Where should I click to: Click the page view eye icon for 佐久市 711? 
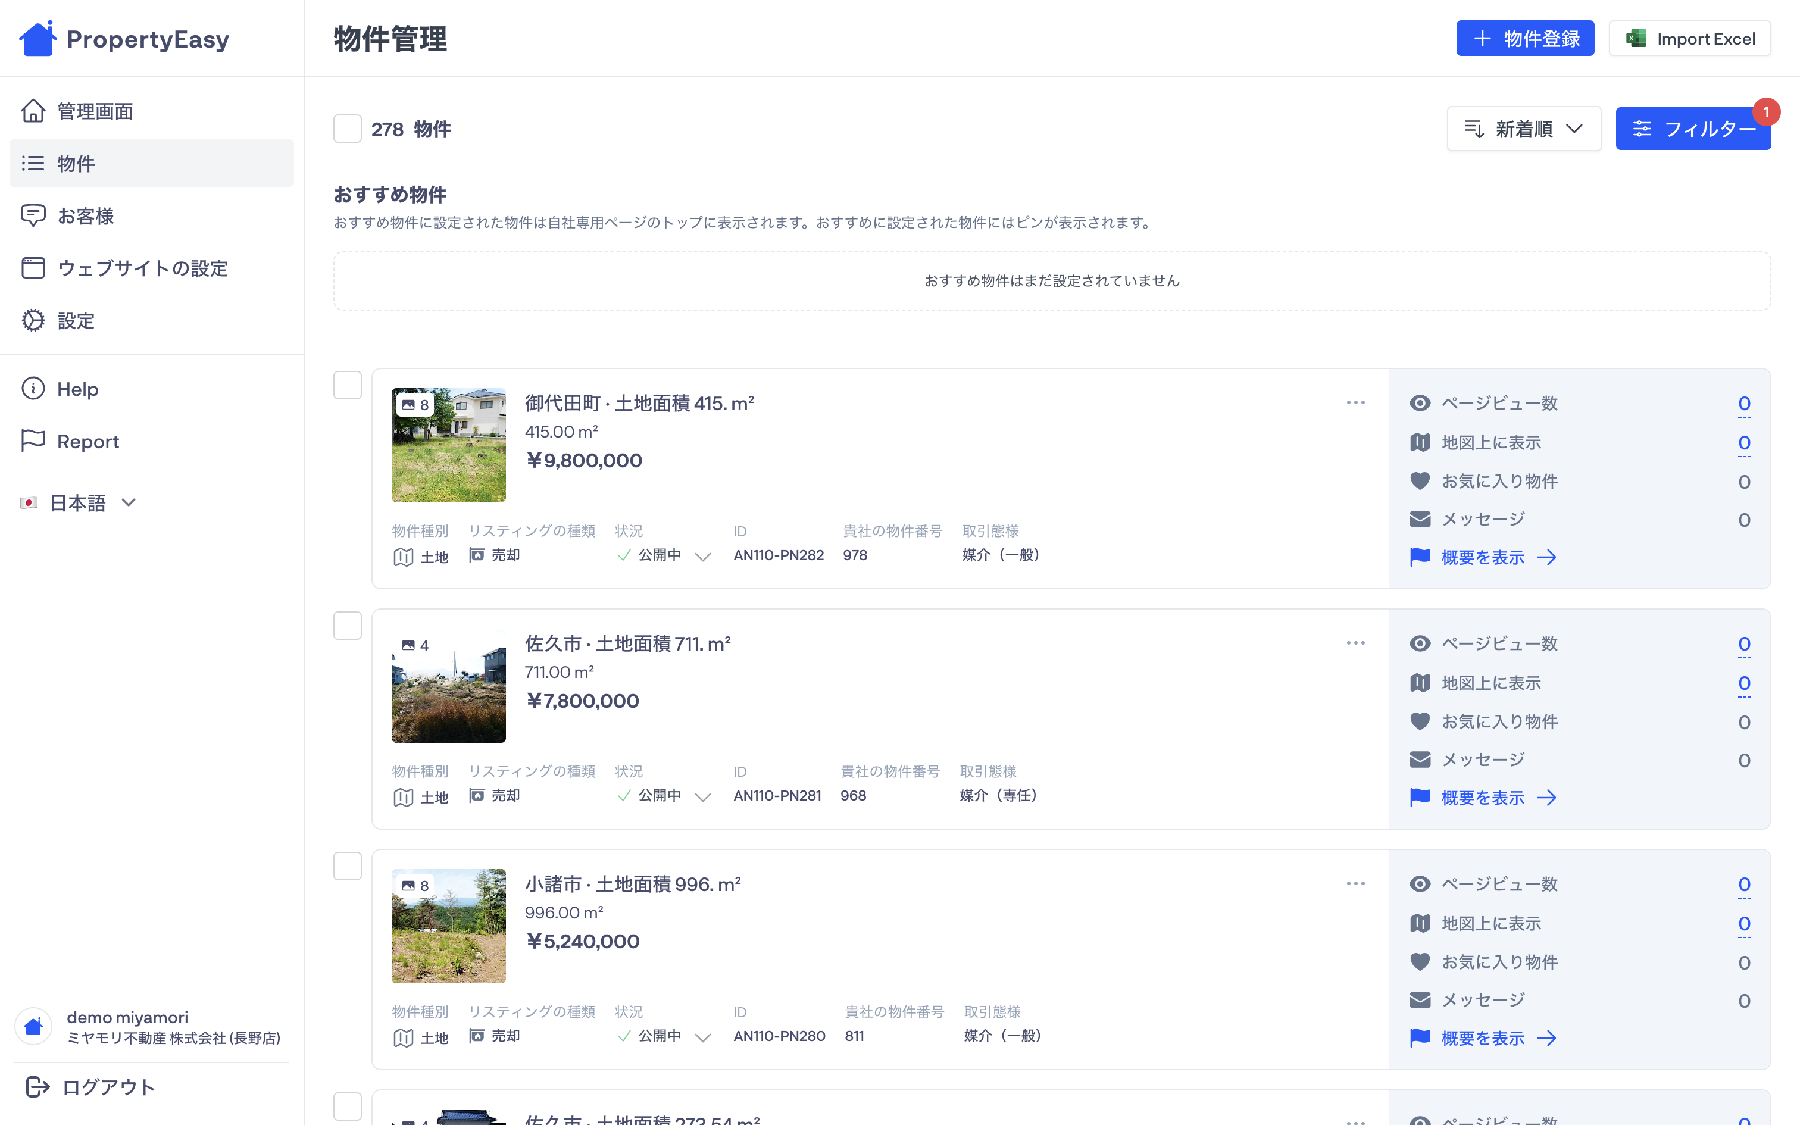coord(1420,643)
